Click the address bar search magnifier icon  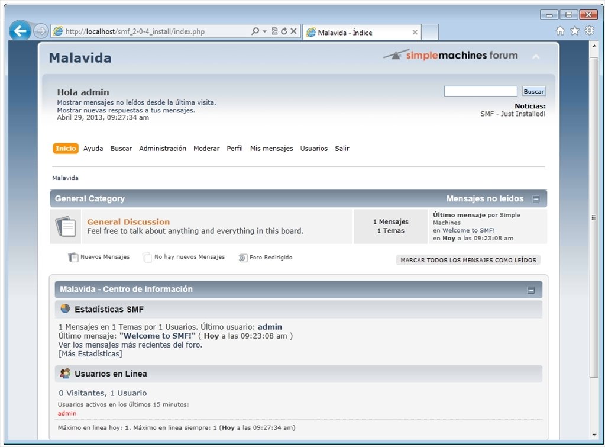click(255, 31)
